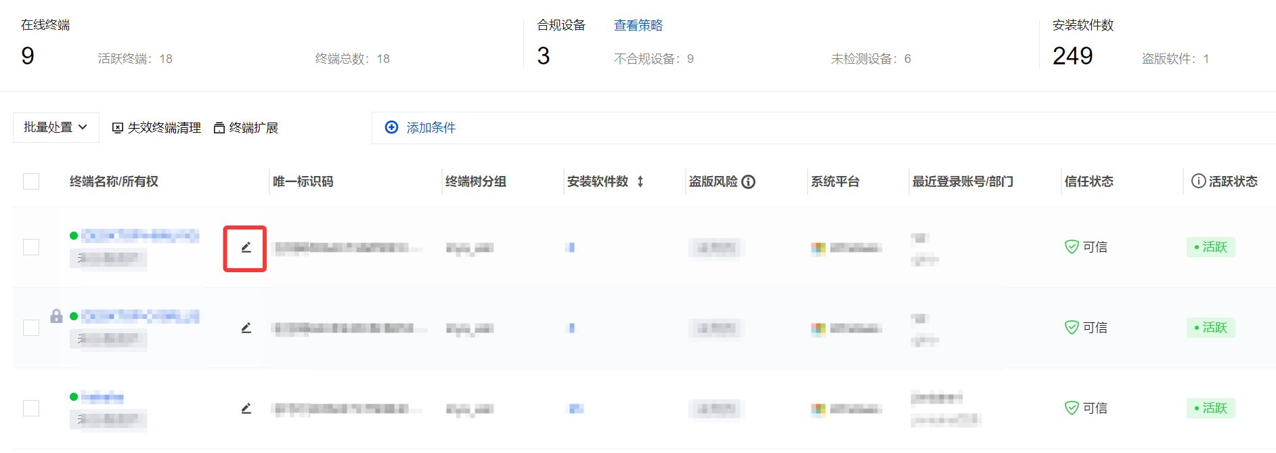Click the 终端扩展 button

pyautogui.click(x=246, y=128)
